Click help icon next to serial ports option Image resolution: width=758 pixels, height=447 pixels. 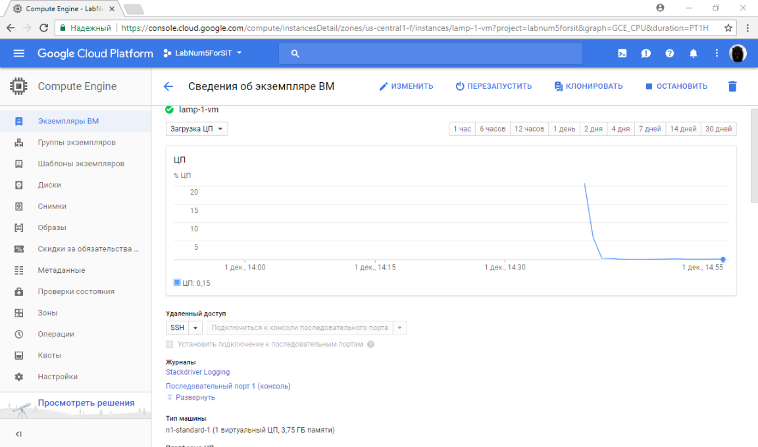(371, 344)
